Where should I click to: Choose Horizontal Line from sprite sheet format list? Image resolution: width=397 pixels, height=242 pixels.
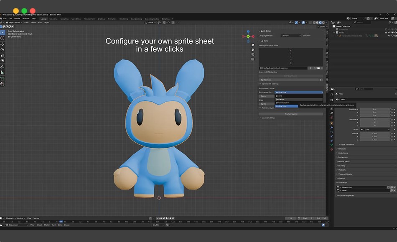pyautogui.click(x=282, y=103)
